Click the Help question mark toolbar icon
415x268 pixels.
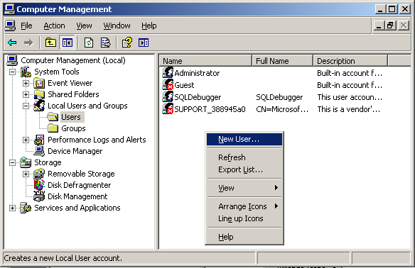127,43
